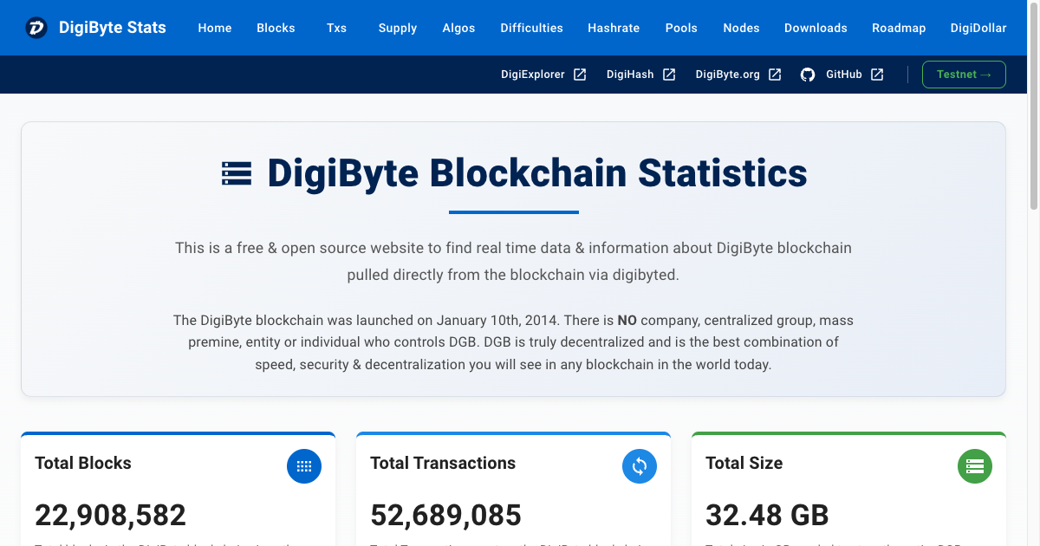Click the GitHub octocat icon

[808, 75]
